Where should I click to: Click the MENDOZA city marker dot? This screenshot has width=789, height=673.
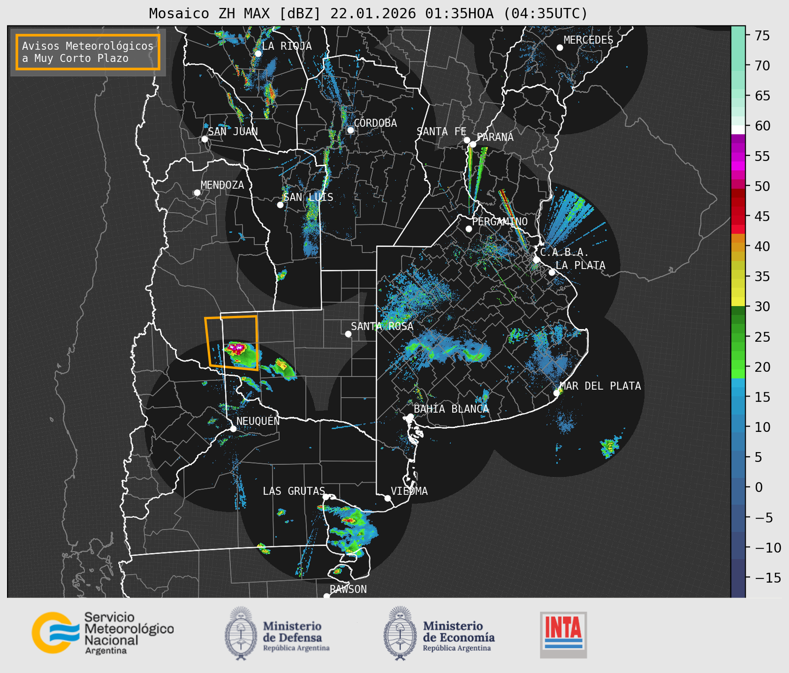pyautogui.click(x=197, y=193)
